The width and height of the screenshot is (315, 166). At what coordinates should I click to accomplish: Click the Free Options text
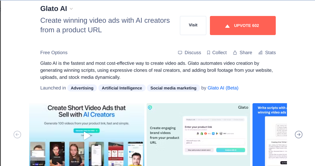54,53
